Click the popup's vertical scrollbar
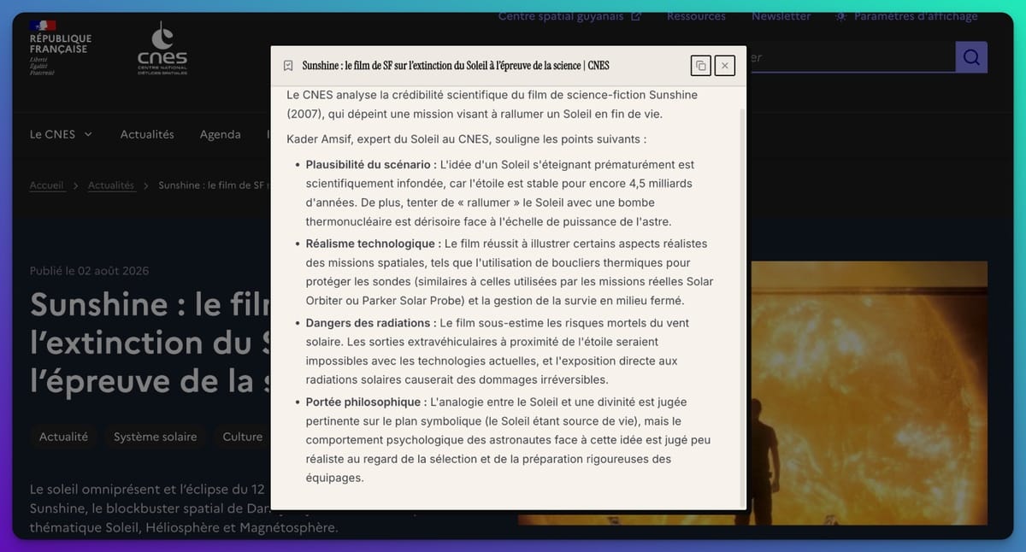Screen dimensions: 1026x552 tap(742, 306)
